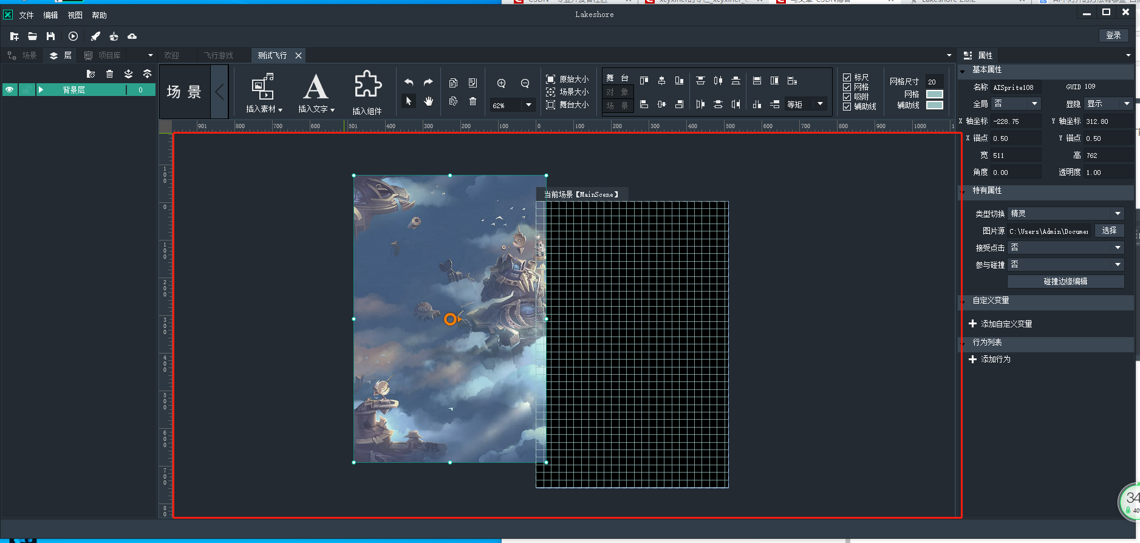
Task: Click the 选择 image source button
Action: coord(1109,231)
